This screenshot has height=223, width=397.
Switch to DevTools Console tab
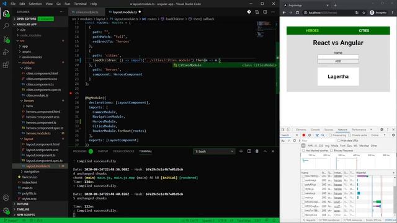pos(315,129)
